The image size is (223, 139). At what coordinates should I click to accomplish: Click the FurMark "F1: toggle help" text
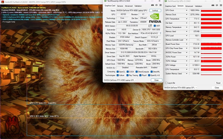(x=8, y=22)
